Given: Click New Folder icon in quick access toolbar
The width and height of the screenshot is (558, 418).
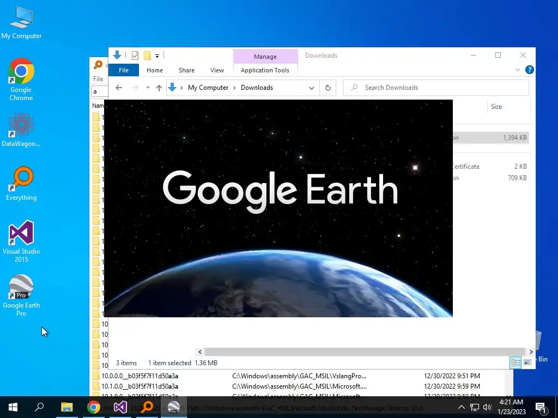Looking at the screenshot, I should coord(147,56).
